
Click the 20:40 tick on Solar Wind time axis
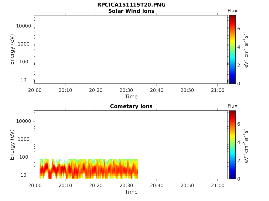pyautogui.click(x=157, y=90)
